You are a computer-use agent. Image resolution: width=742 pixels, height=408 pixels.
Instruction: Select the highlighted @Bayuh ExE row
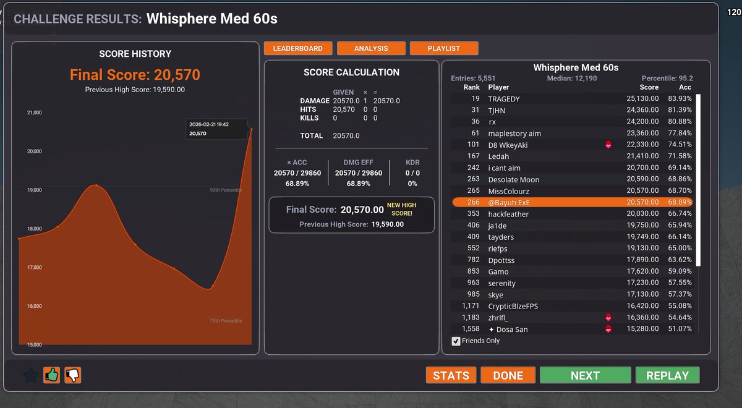click(x=573, y=202)
